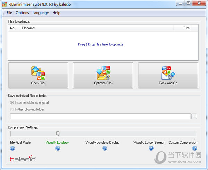
Task: Help icon under Identical Pixels
Action: click(12, 148)
